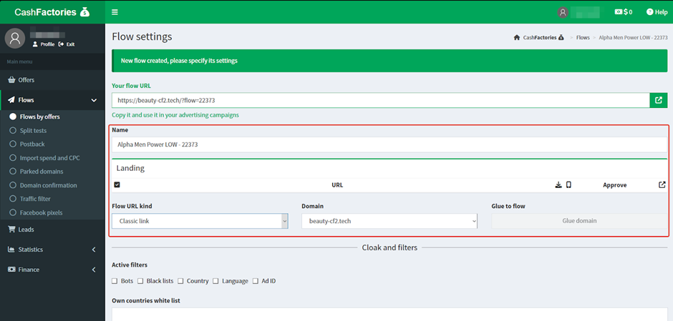The width and height of the screenshot is (673, 321).
Task: Toggle the Country filter checkbox
Action: click(181, 281)
